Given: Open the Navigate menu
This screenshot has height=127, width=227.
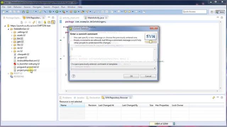Looking at the screenshot, I should [x=37, y=7].
